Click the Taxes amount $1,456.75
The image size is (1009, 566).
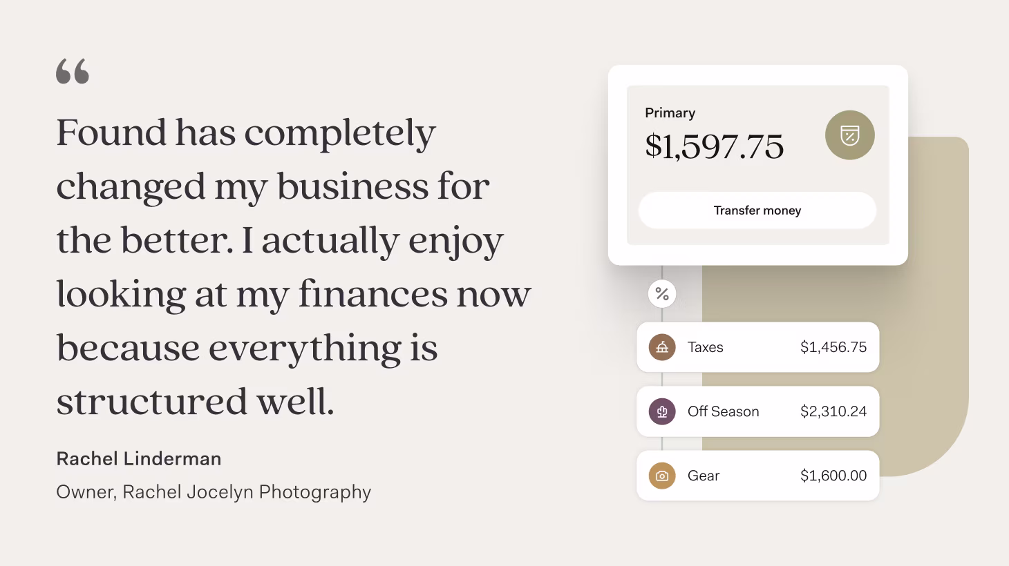coord(833,347)
